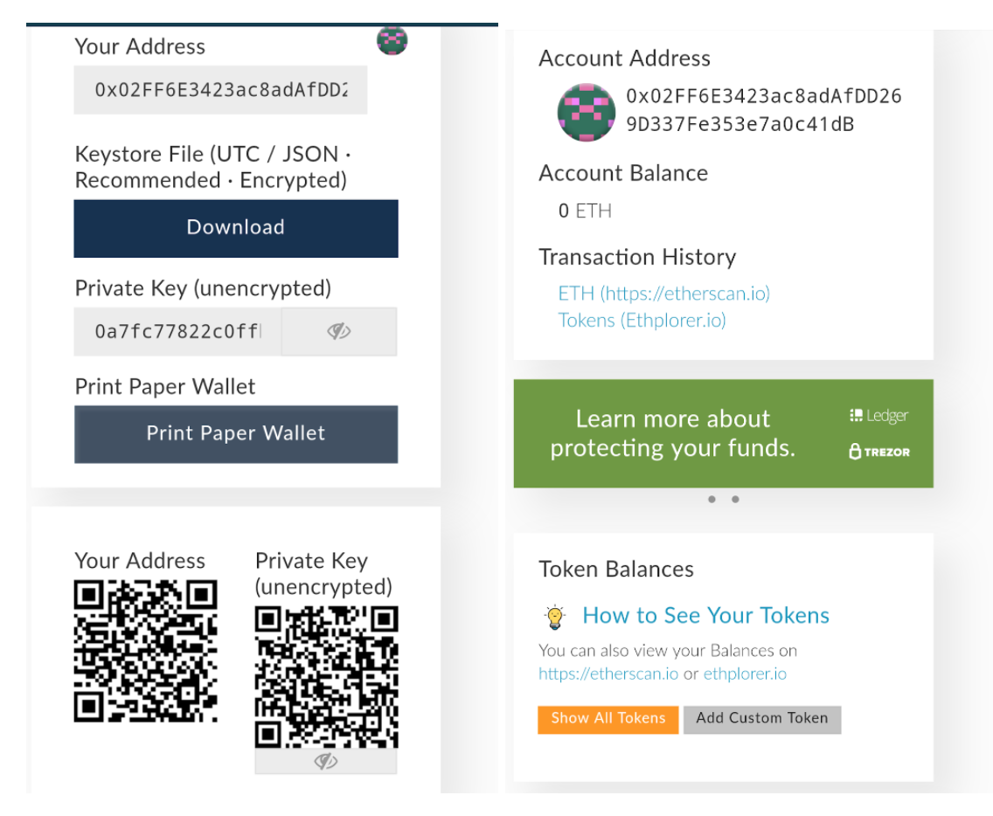Screen dimensions: 993x816
Task: Open Tokens (Ethplorer.io) link
Action: 642,321
